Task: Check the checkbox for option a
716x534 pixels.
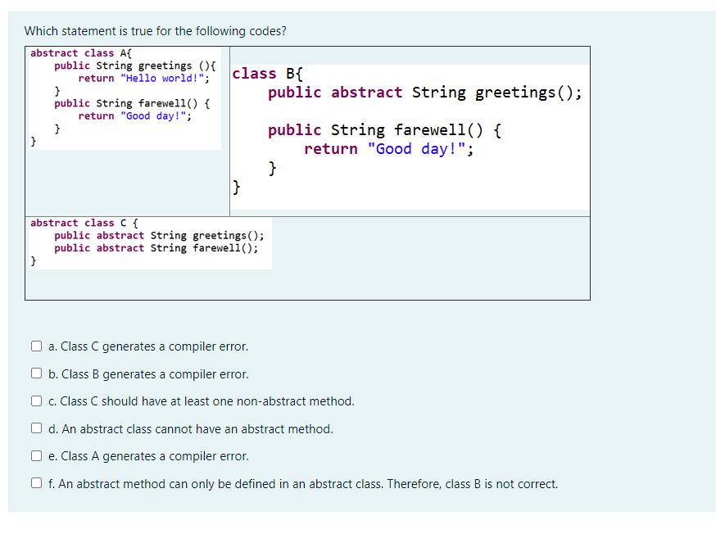Action: 36,346
